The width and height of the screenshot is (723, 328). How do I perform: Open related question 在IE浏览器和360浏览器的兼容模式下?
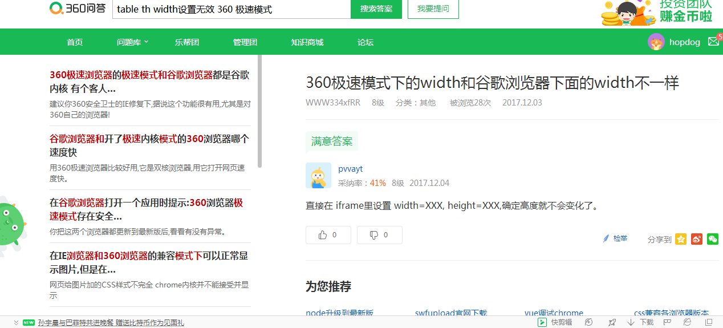click(149, 262)
